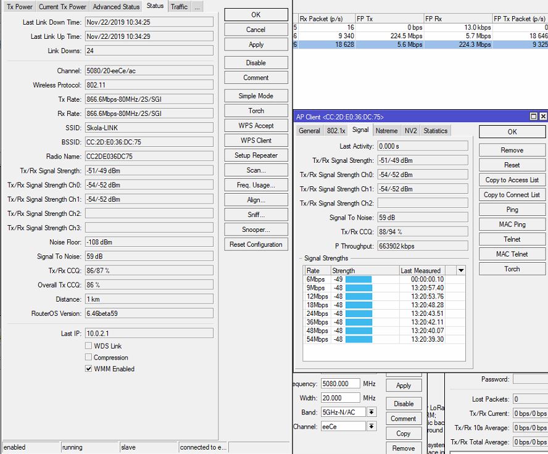Select the 54Mbps signal strength row
The image size is (548, 454).
[x=384, y=339]
